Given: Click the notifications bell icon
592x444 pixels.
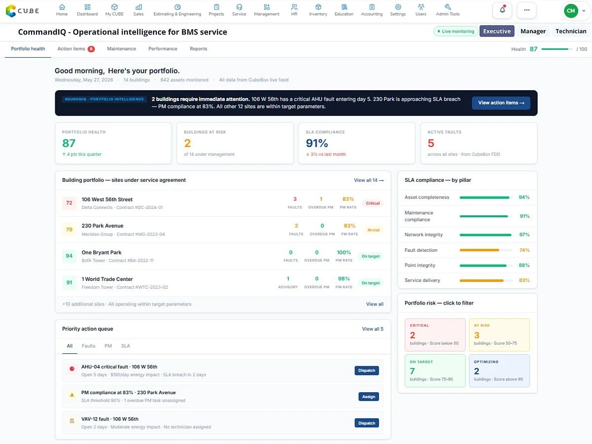Looking at the screenshot, I should click(x=502, y=10).
